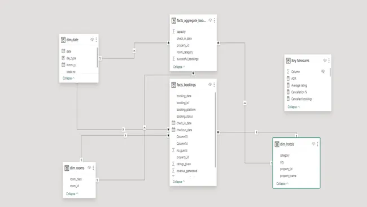This screenshot has width=367, height=207.
Task: Select property_name field in dim_hotels
Action: 288,176
